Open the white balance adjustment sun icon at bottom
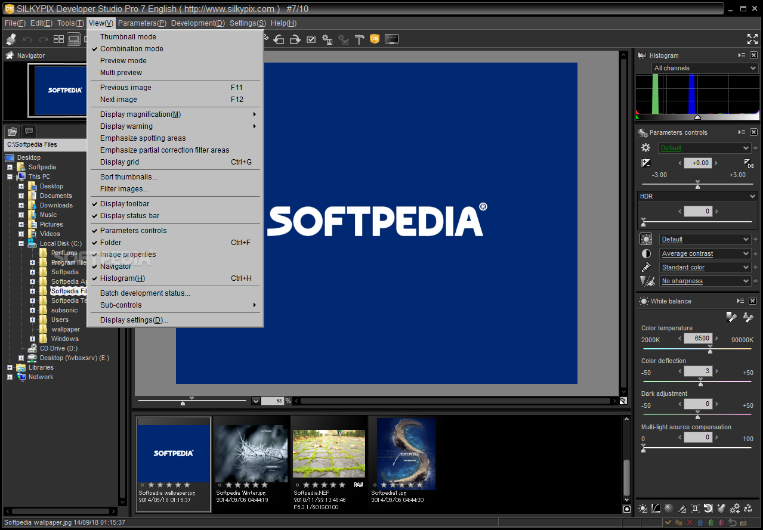 click(x=642, y=508)
